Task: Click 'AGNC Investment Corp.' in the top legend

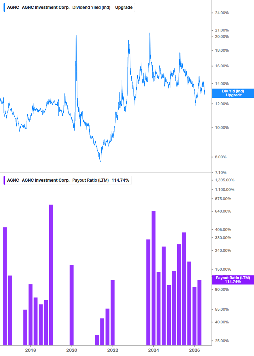Action: [x=46, y=7]
